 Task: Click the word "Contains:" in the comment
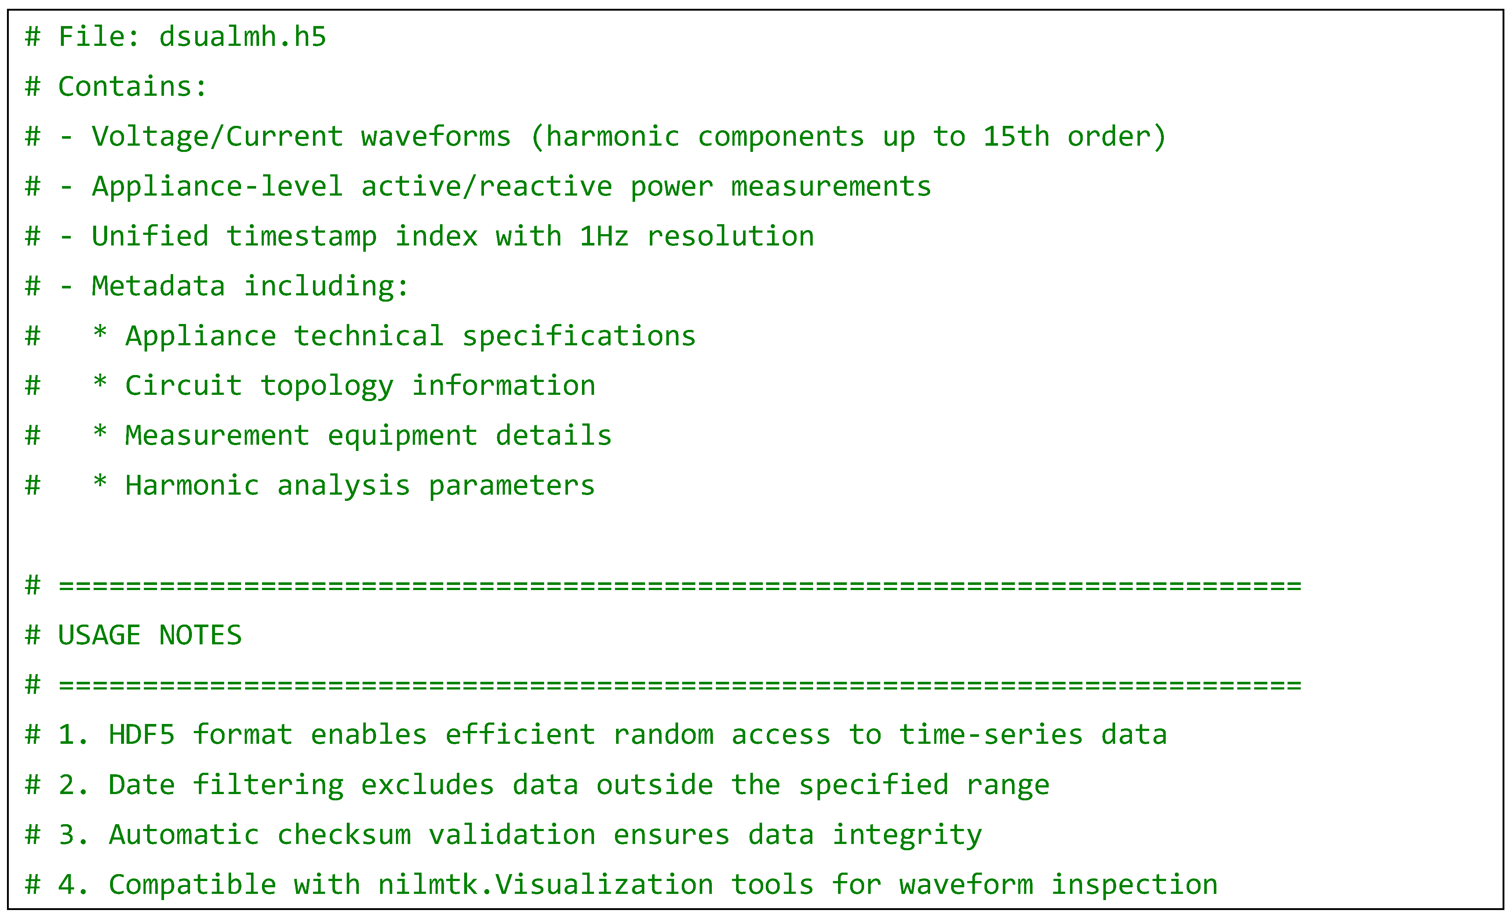point(132,87)
